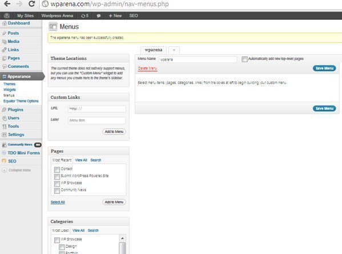Click the Pages icon in the sidebar

pyautogui.click(x=5, y=58)
